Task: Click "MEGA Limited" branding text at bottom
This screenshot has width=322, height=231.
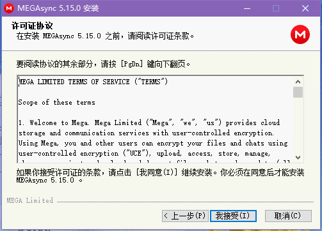Action: tap(30, 200)
